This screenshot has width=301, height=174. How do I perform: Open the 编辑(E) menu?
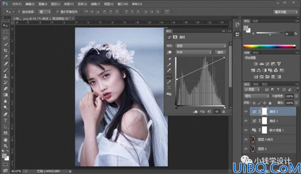30,4
